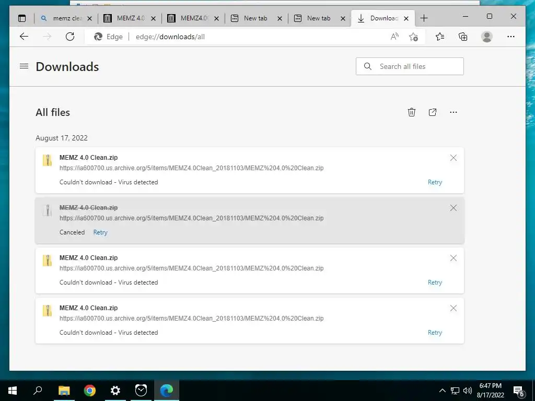This screenshot has width=535, height=401.
Task: Open more options beside All files
Action: pyautogui.click(x=453, y=112)
